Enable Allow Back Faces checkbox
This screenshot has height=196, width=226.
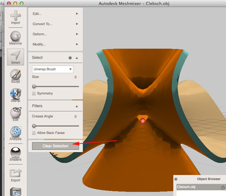34,133
